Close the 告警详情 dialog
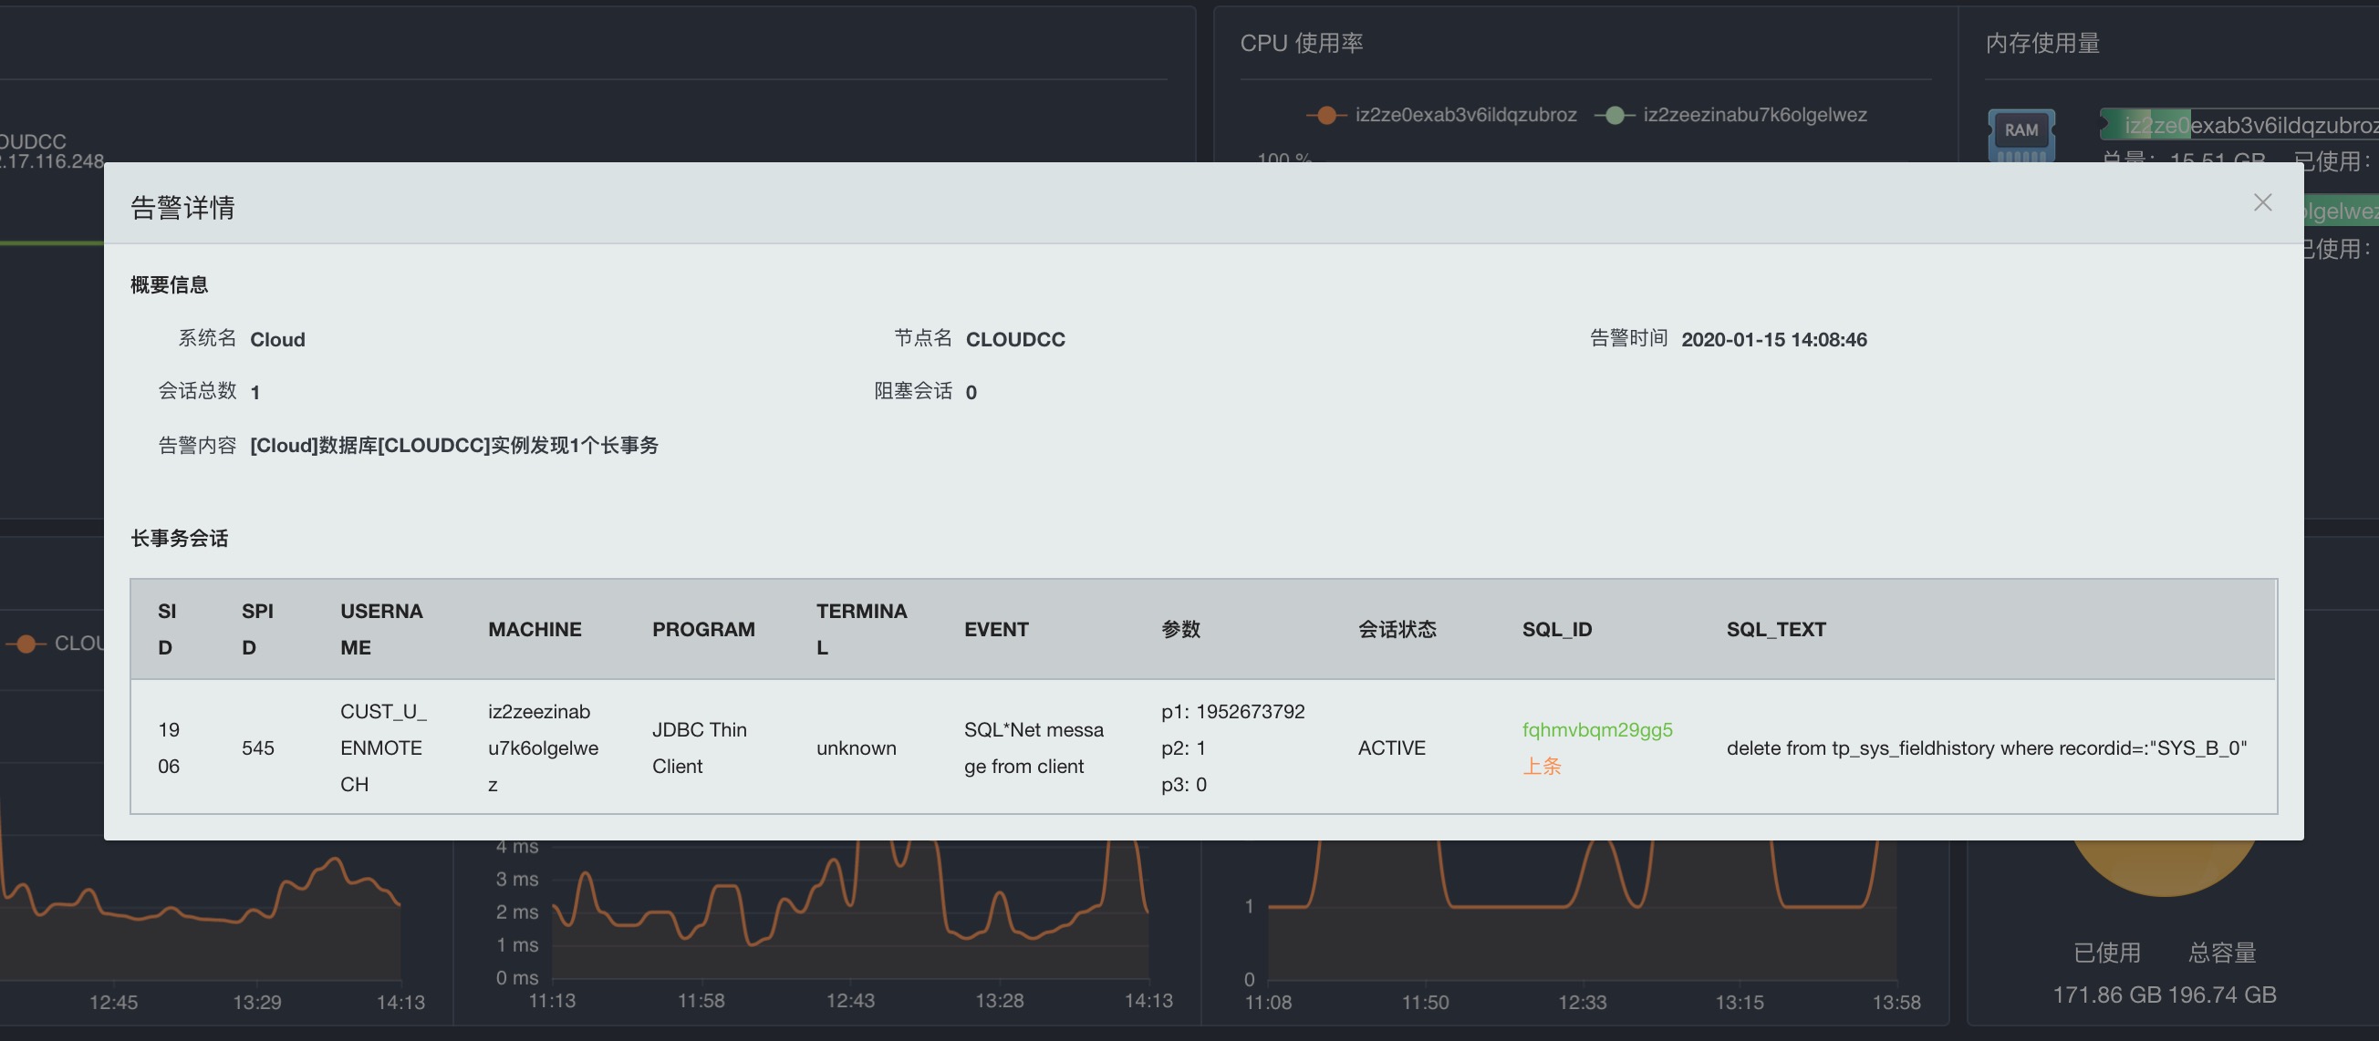2379x1041 pixels. (x=2261, y=202)
